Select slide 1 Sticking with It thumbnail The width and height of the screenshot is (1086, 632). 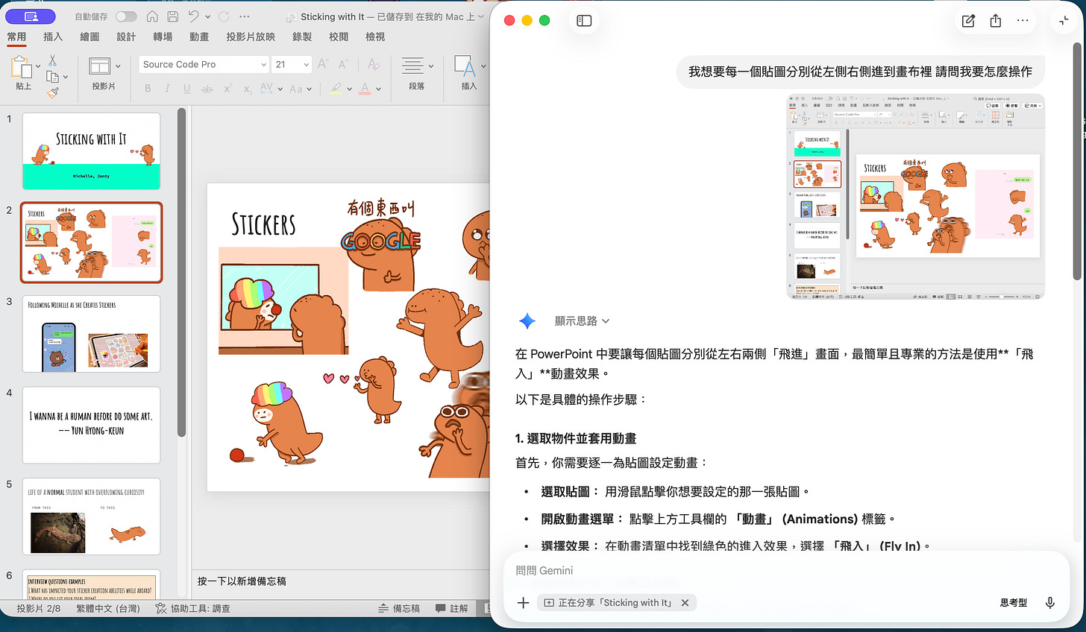(91, 151)
